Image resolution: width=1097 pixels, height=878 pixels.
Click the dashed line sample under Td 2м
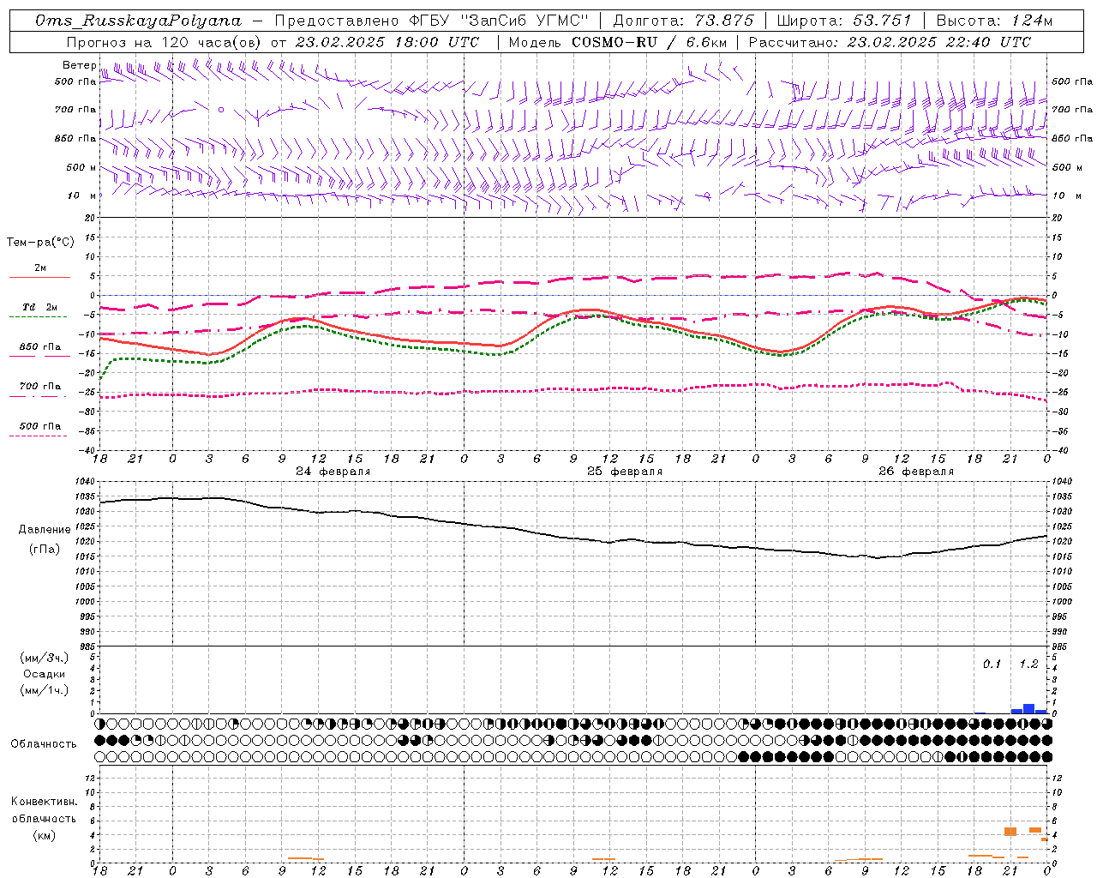(38, 317)
